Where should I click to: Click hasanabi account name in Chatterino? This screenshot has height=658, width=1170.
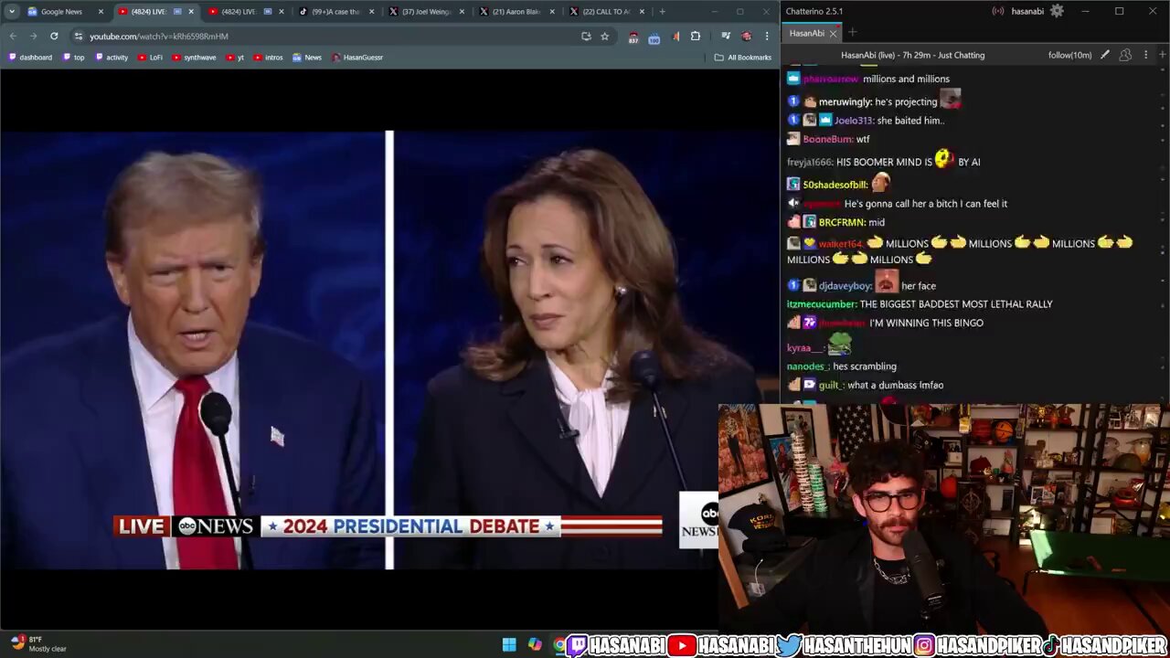coord(1027,11)
